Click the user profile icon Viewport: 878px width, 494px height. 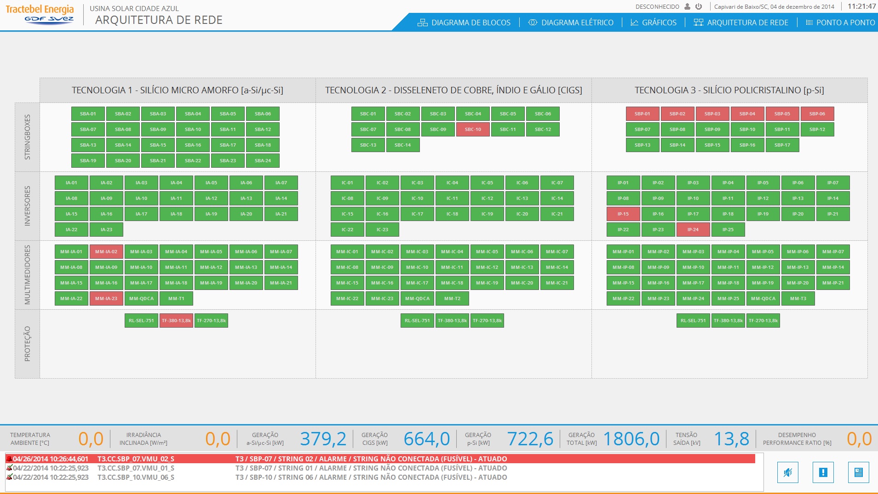(x=687, y=6)
